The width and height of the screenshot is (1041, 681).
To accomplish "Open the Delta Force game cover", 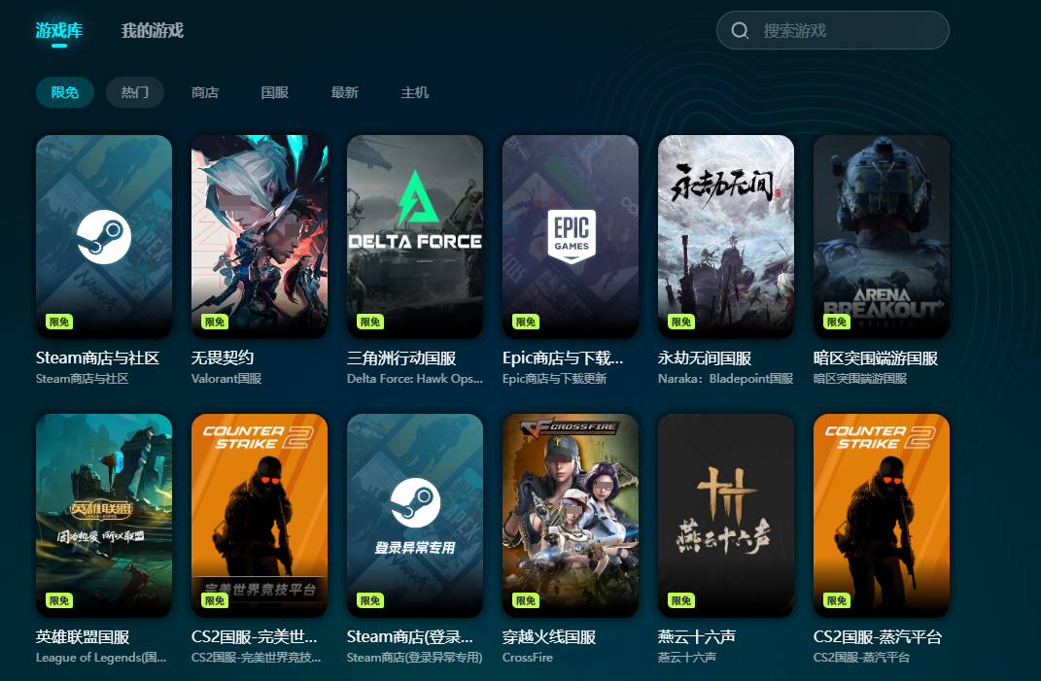I will (x=415, y=237).
